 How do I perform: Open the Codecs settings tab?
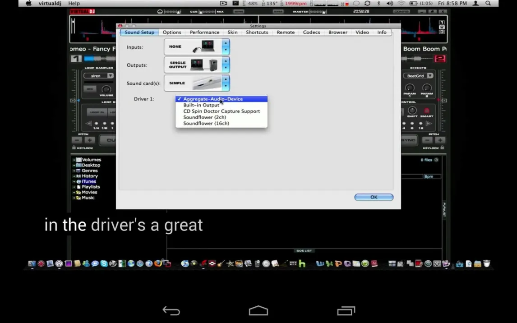tap(311, 32)
